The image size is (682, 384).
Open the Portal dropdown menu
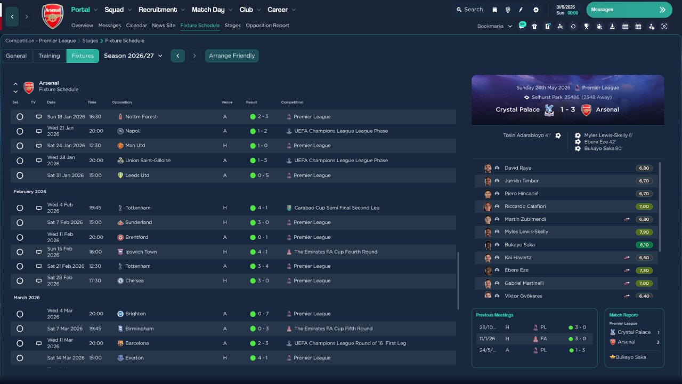click(85, 10)
